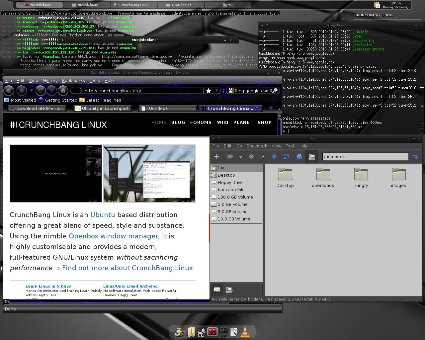Open Getting Started bookmark
This screenshot has width=425, height=340.
58,100
